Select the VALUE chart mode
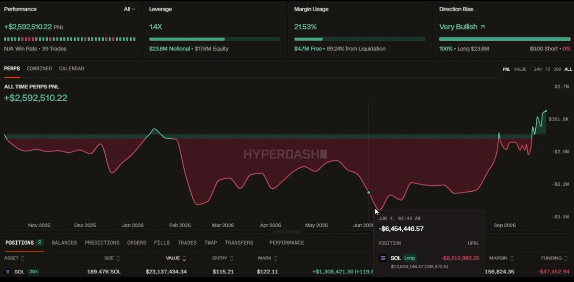 pyautogui.click(x=520, y=69)
